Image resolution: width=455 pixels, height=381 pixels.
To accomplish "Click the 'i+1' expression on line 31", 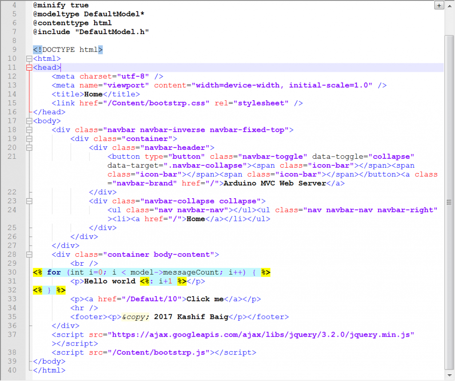I will point(165,281).
